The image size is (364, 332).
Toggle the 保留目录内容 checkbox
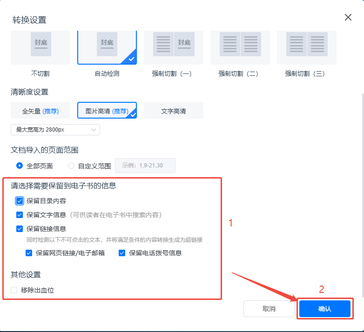pos(20,201)
